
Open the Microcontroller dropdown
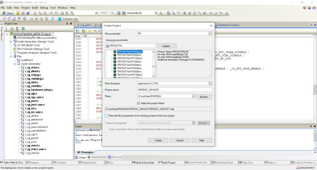pos(210,34)
